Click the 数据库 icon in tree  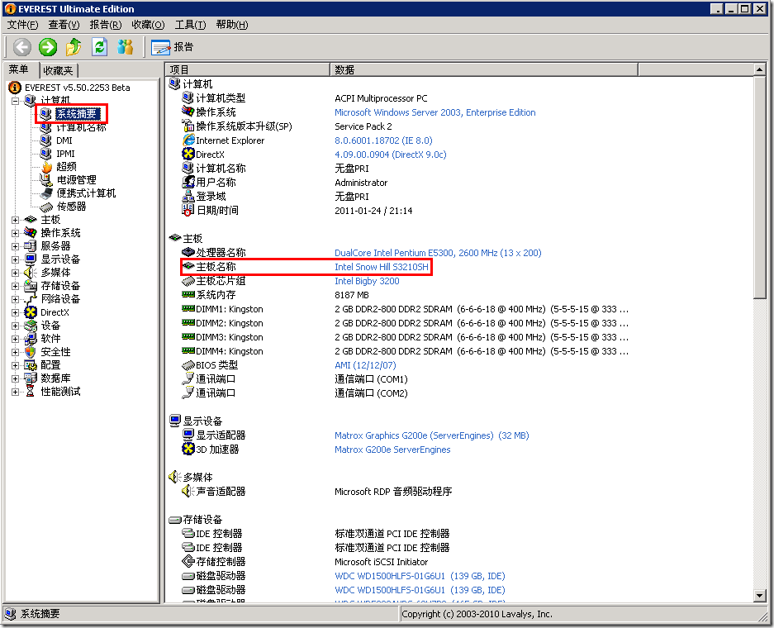(31, 378)
